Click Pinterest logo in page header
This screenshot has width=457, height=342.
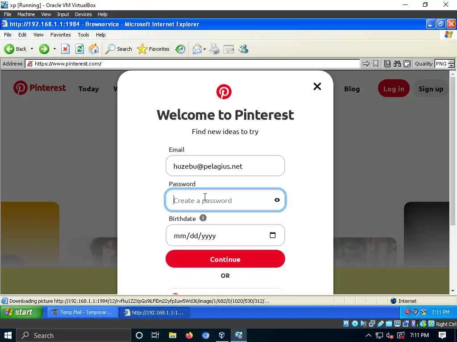40,88
